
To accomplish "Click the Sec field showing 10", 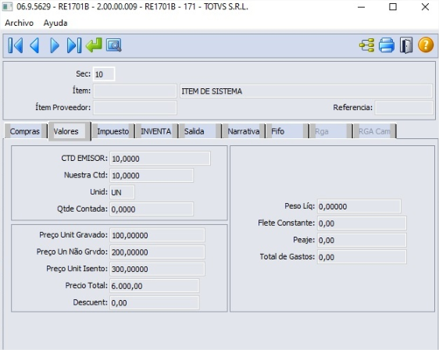I will (x=104, y=74).
